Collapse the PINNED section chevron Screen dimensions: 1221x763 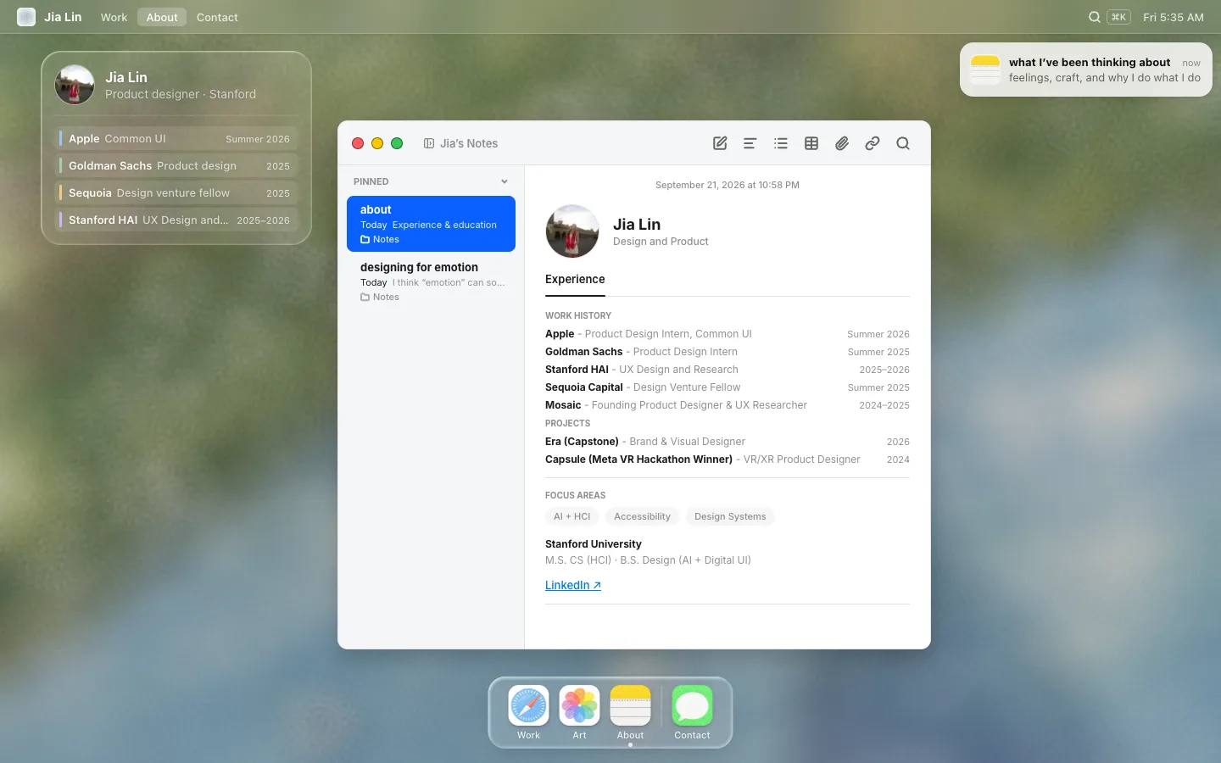click(x=505, y=181)
